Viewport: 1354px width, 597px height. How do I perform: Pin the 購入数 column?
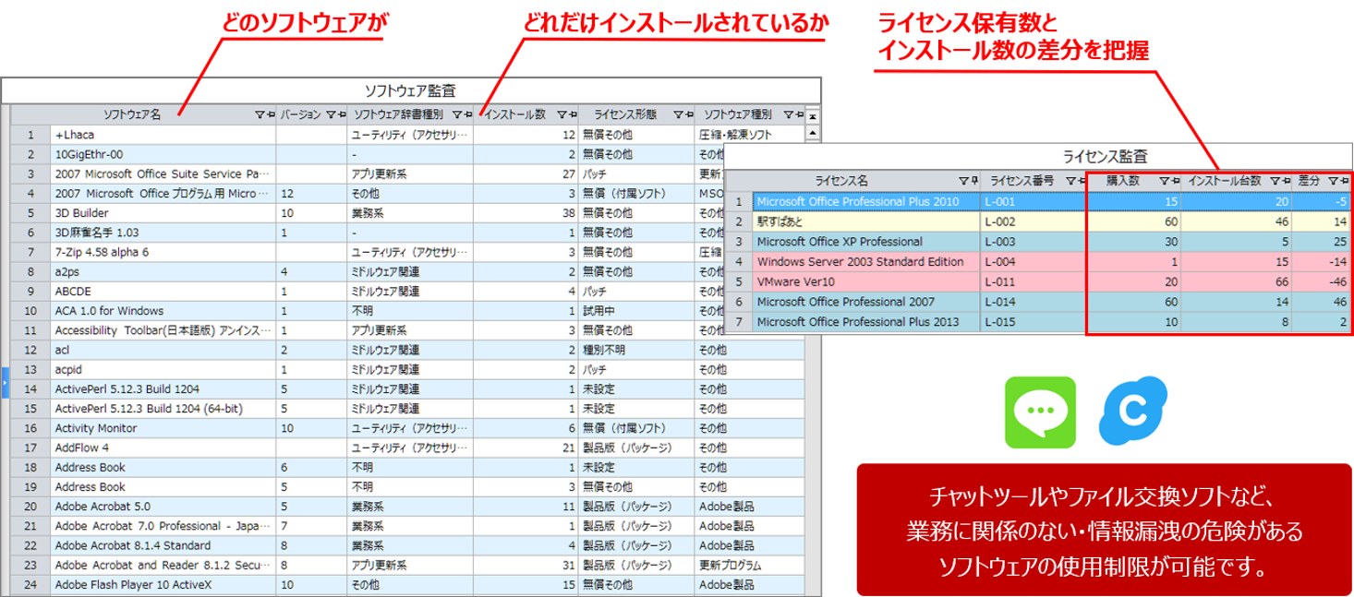coord(1174,181)
